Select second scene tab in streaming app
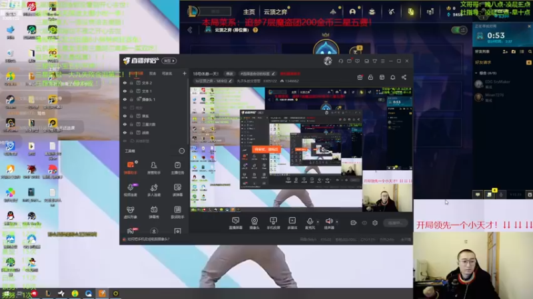Viewport: 533px width, 299px height. pyautogui.click(x=153, y=74)
